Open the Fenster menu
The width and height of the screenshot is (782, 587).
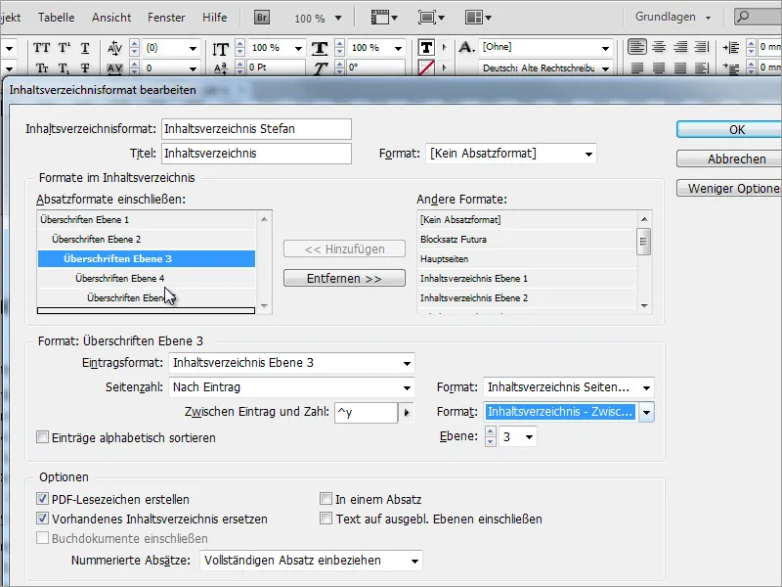(166, 18)
